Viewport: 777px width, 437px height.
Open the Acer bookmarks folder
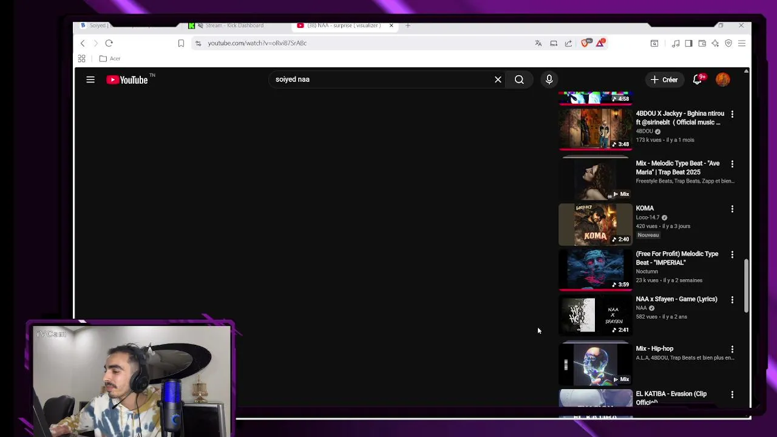coord(110,58)
